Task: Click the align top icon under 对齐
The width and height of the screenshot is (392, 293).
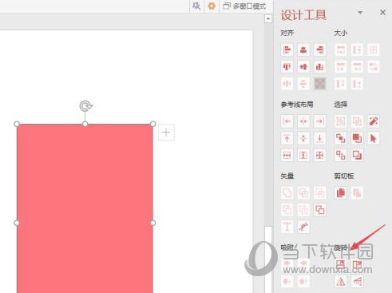Action: point(287,66)
